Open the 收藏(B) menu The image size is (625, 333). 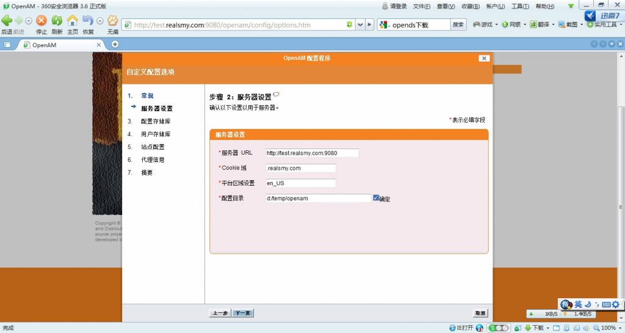(471, 6)
